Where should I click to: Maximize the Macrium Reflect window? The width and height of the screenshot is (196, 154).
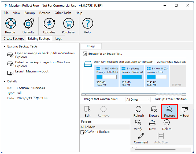pos(176,6)
